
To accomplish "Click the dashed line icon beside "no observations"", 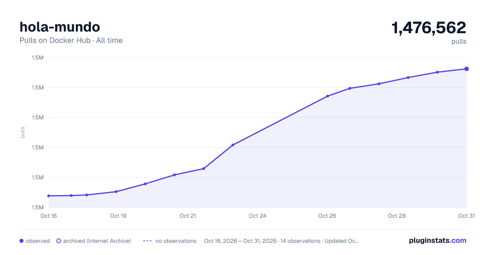I will pyautogui.click(x=147, y=241).
